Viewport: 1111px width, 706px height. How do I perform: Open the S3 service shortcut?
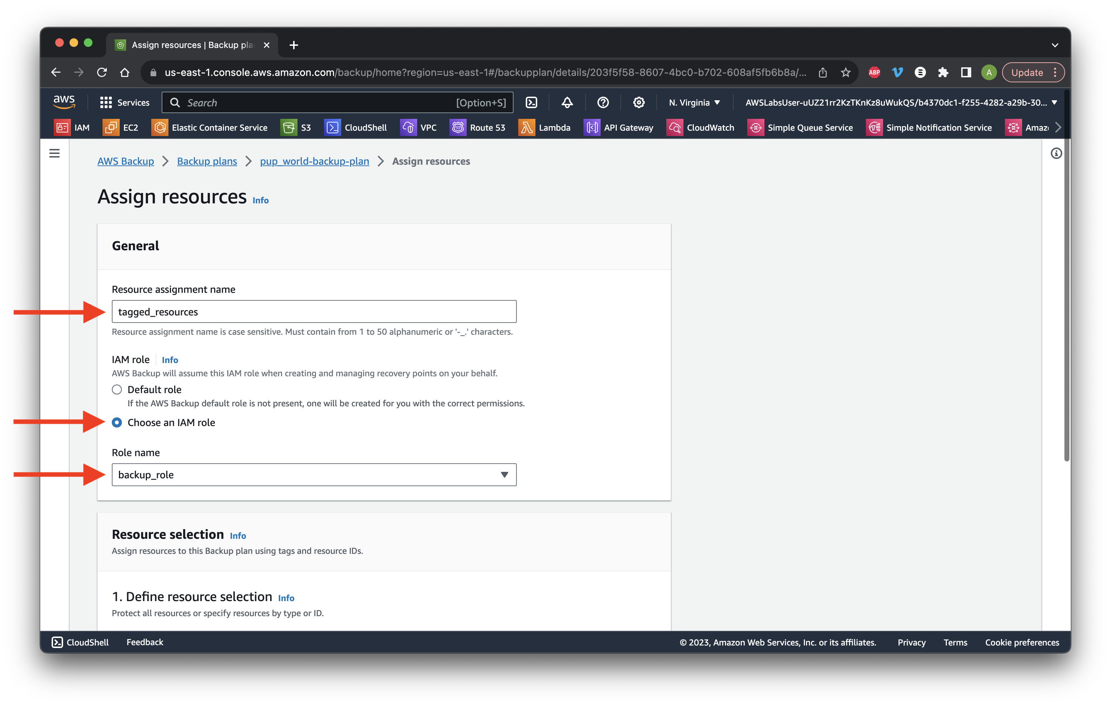[x=296, y=128]
